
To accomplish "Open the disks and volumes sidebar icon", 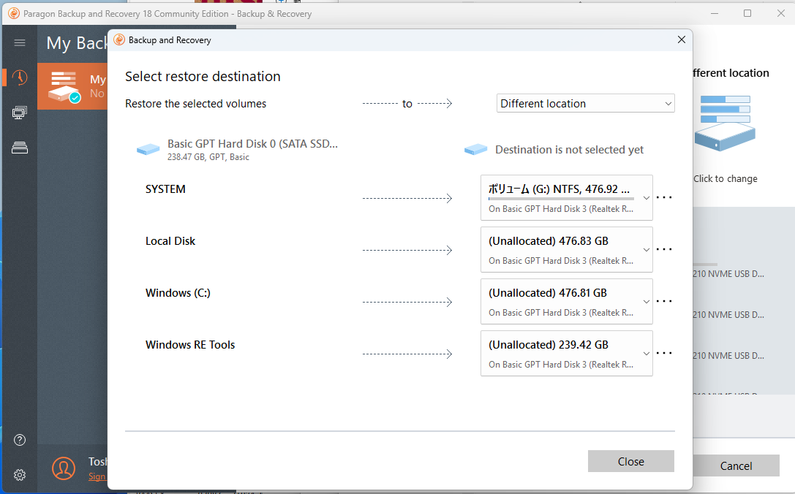I will coord(20,148).
